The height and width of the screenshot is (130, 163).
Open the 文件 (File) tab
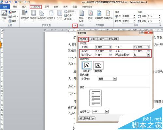coord(5,7)
